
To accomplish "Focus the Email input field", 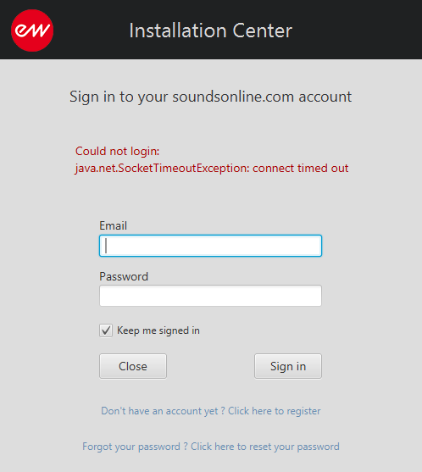I will click(210, 246).
